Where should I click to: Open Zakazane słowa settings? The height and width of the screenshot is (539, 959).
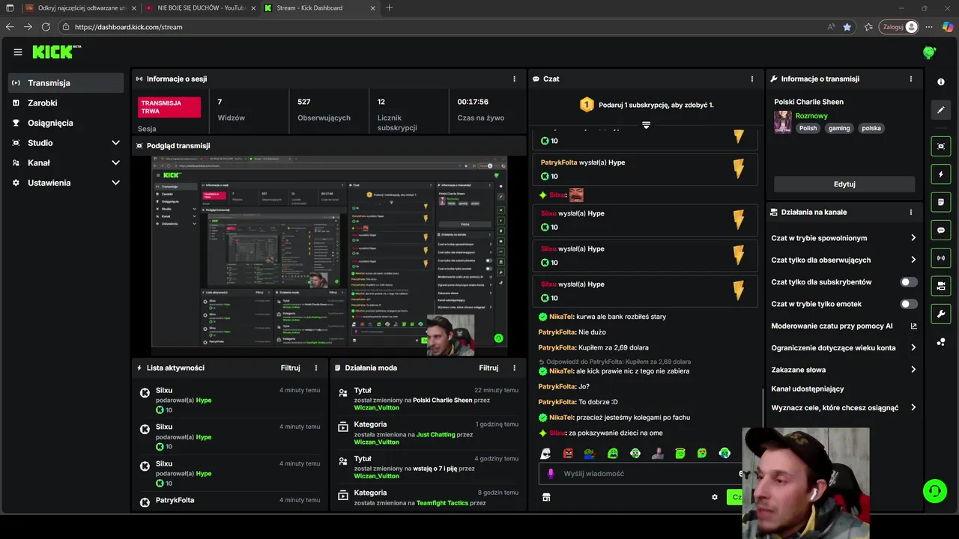844,369
